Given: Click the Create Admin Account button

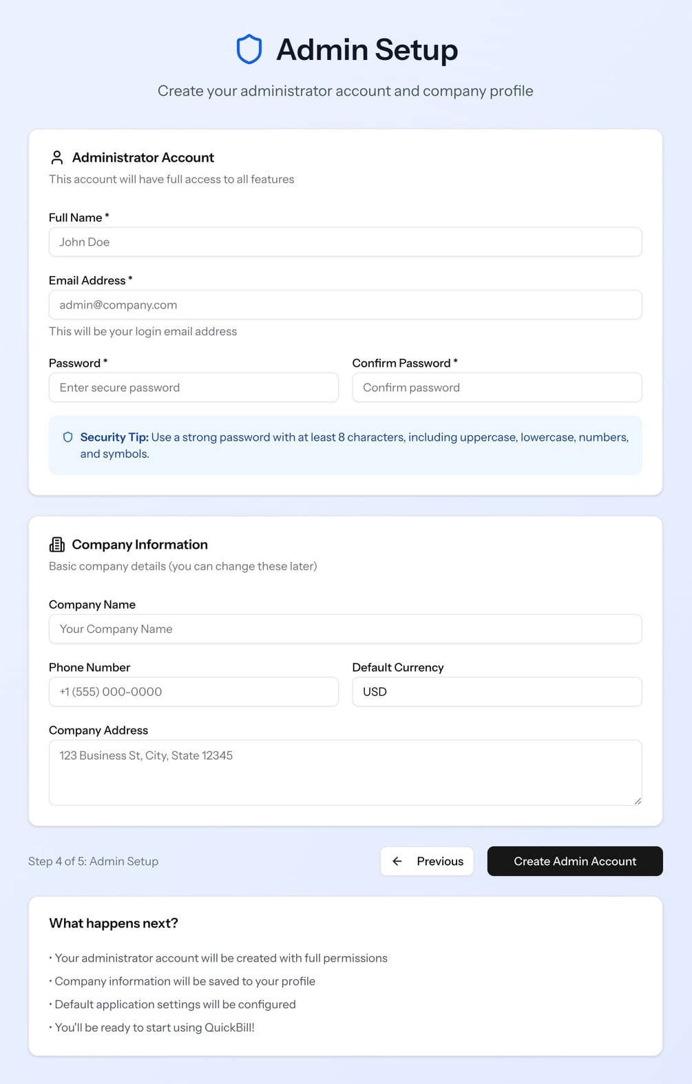Looking at the screenshot, I should (575, 862).
